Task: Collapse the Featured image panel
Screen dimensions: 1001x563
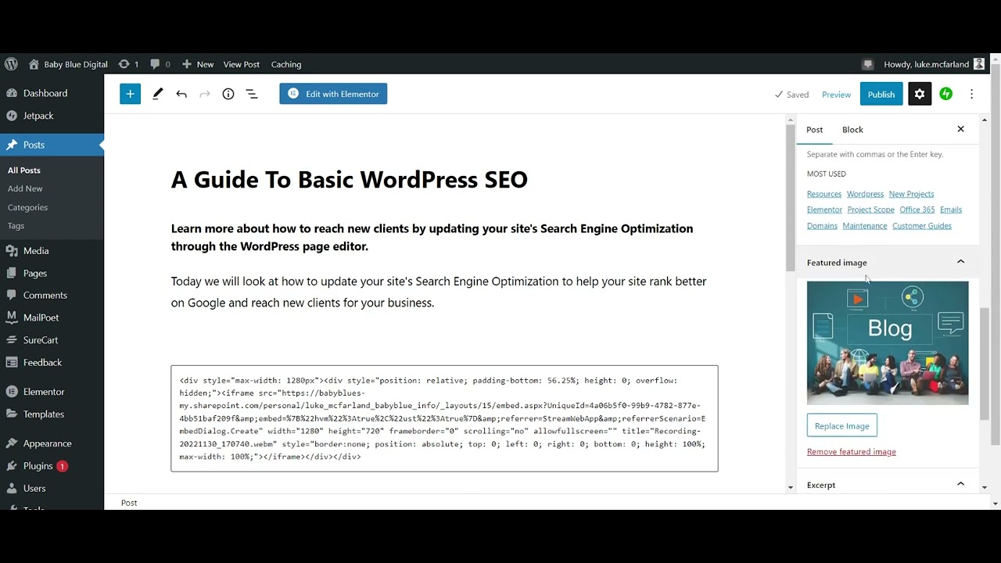Action: [x=888, y=262]
